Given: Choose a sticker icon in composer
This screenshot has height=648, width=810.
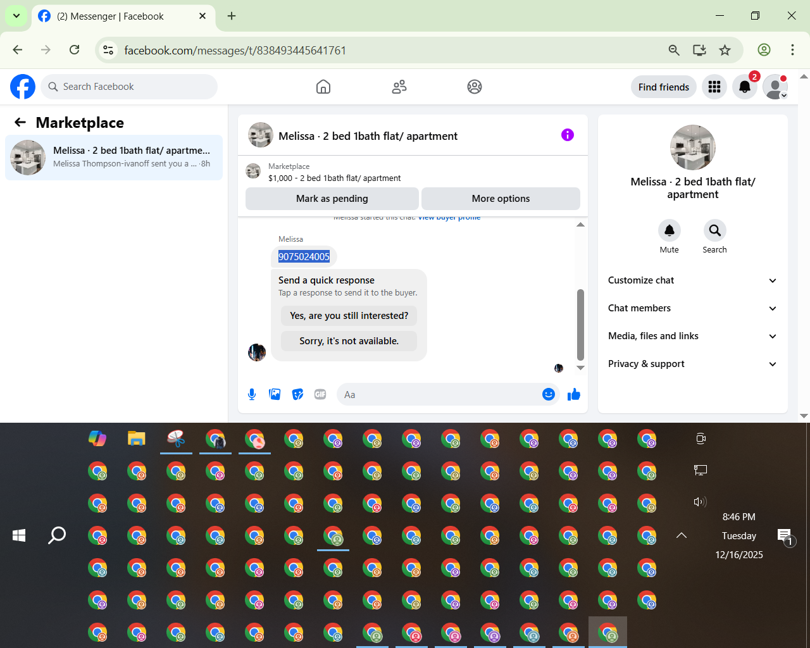Looking at the screenshot, I should click(297, 394).
